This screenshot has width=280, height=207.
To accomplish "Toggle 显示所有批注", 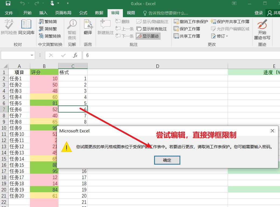I will click(x=152, y=29).
